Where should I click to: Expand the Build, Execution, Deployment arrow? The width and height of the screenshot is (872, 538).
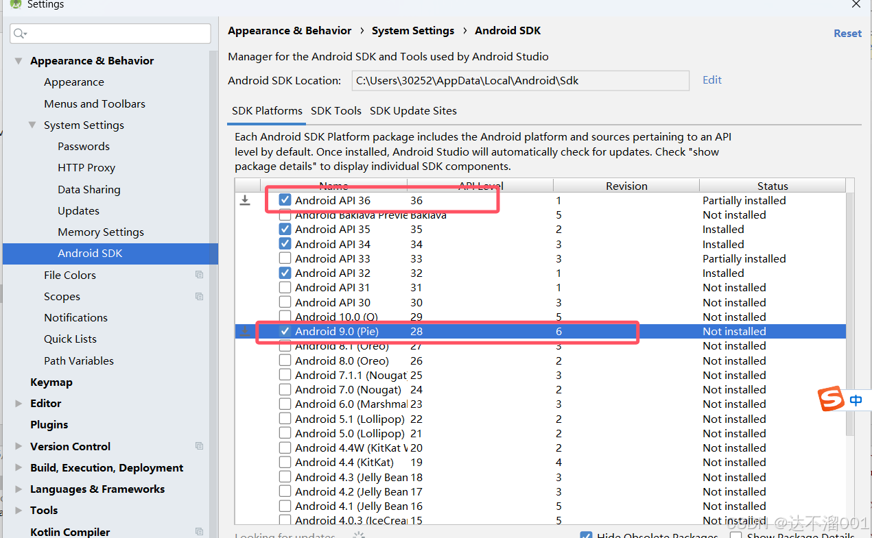click(19, 467)
